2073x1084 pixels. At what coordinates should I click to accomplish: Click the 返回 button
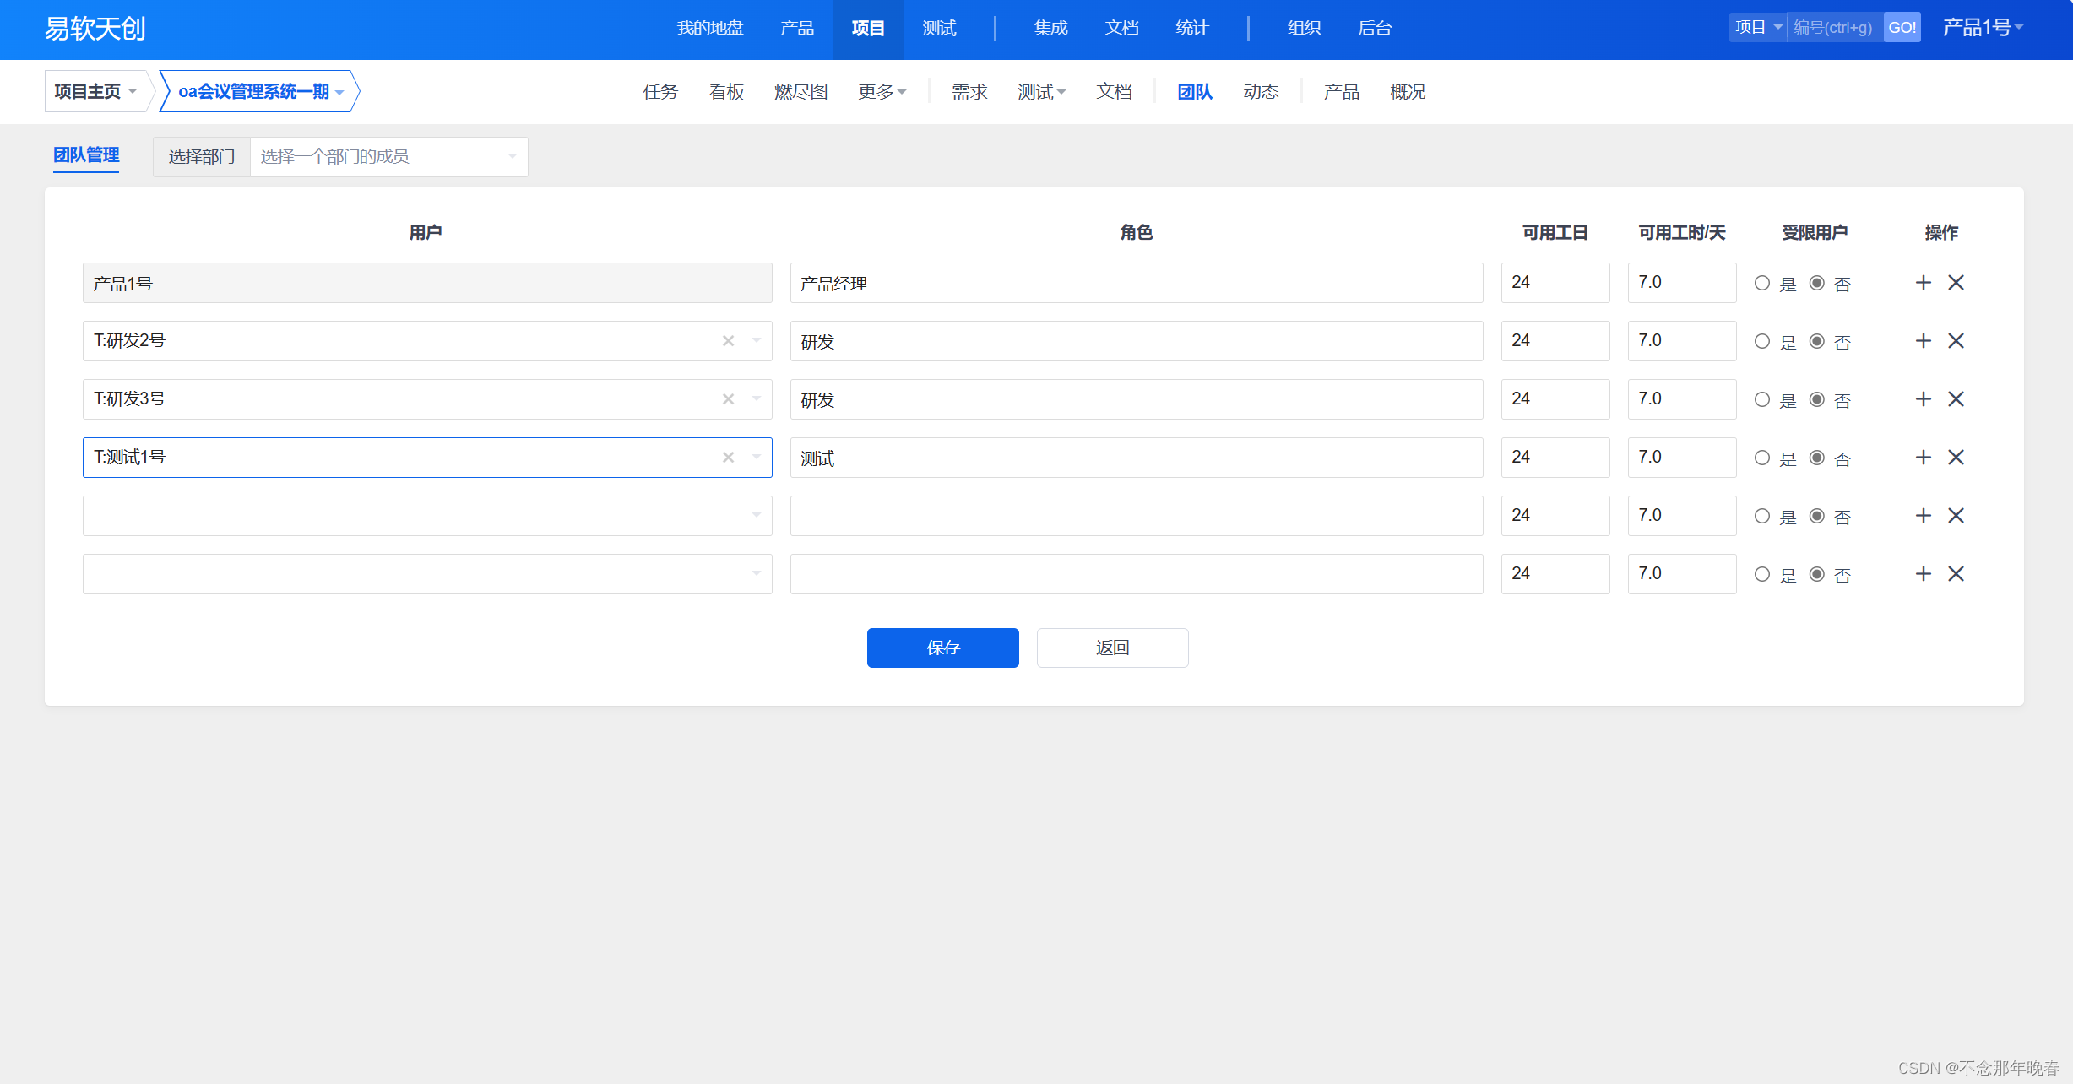[1112, 648]
